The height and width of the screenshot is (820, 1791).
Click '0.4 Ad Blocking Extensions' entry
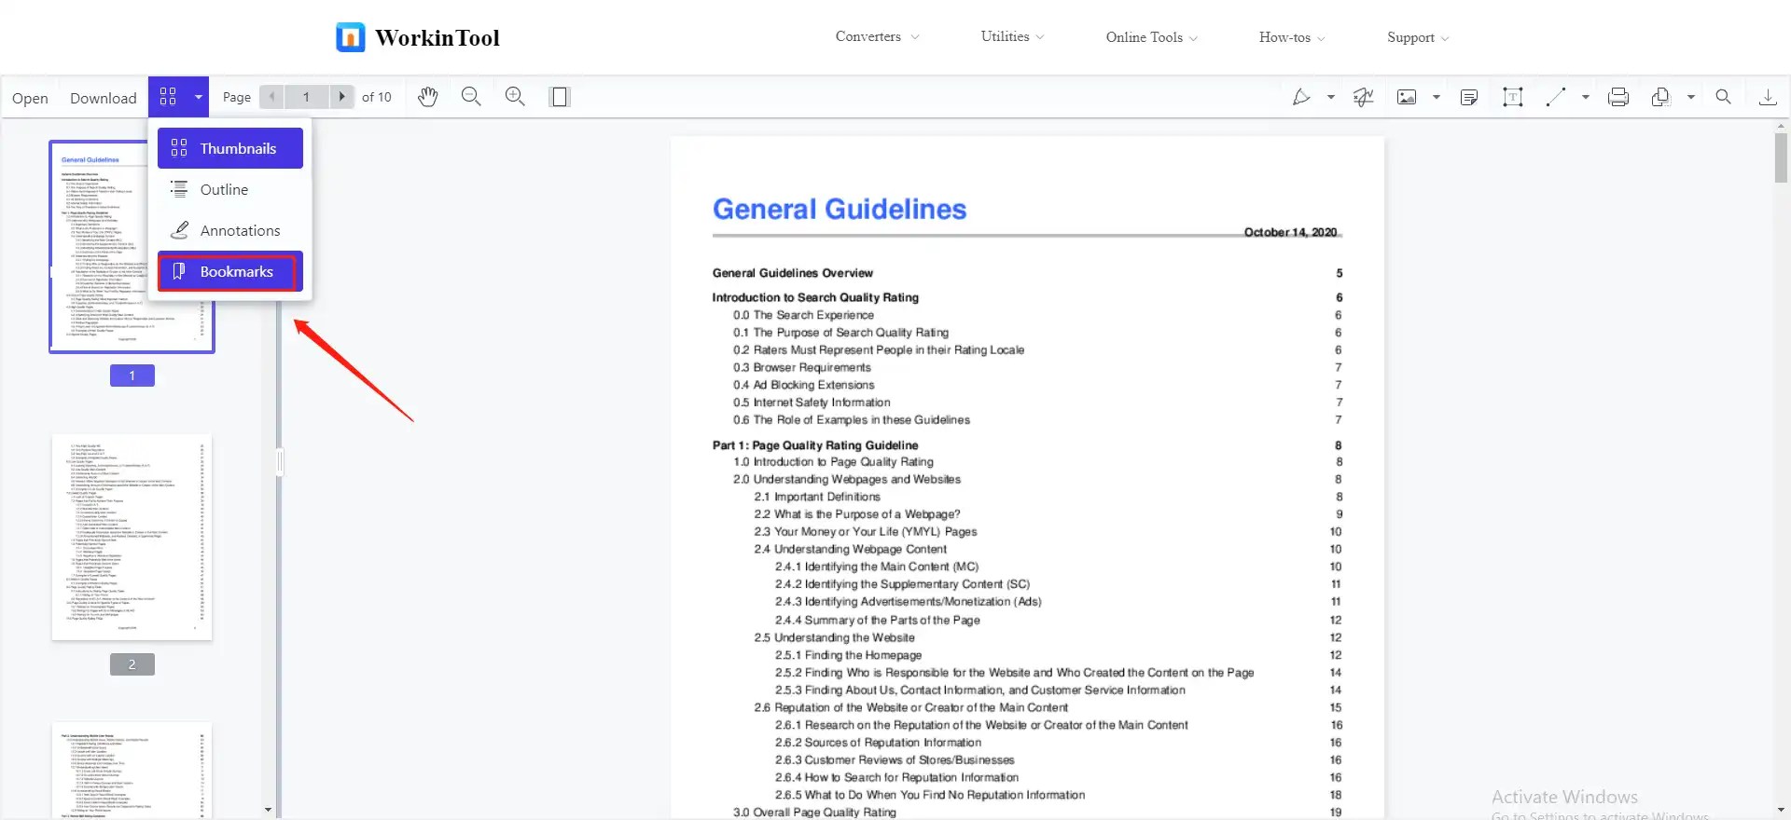click(803, 385)
